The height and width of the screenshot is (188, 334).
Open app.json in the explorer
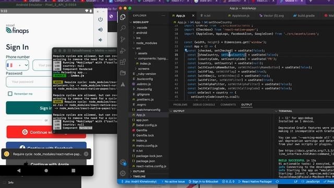coord(142,120)
